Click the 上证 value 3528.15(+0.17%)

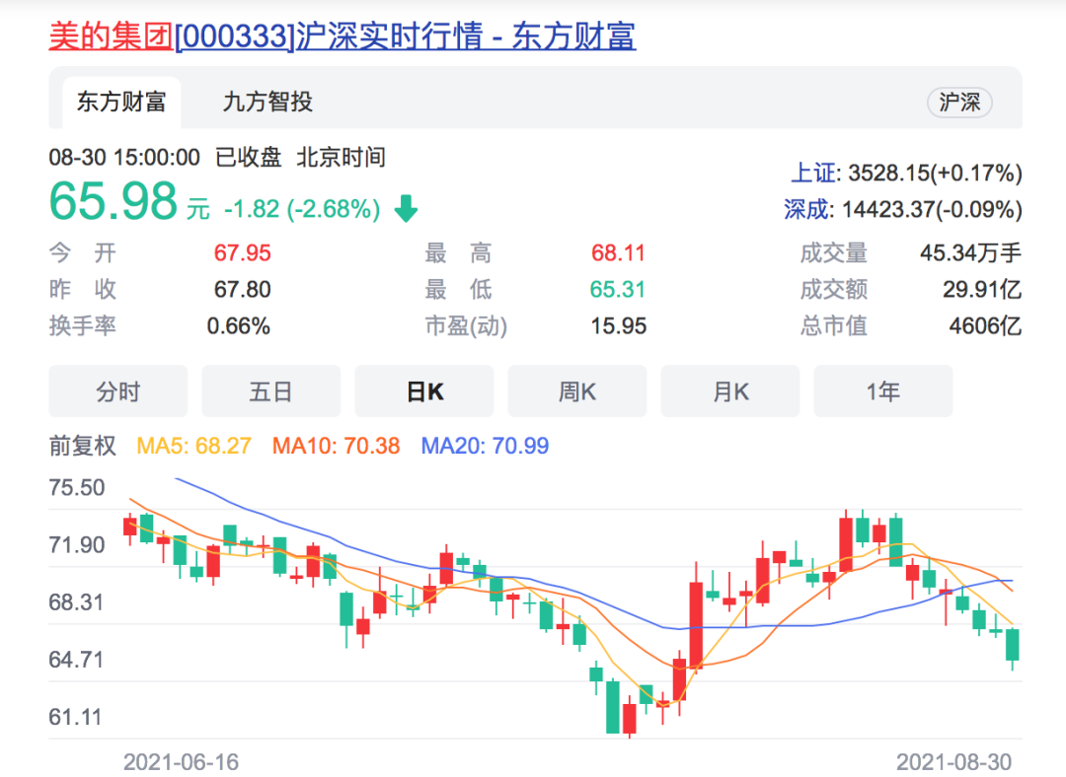pyautogui.click(x=935, y=173)
